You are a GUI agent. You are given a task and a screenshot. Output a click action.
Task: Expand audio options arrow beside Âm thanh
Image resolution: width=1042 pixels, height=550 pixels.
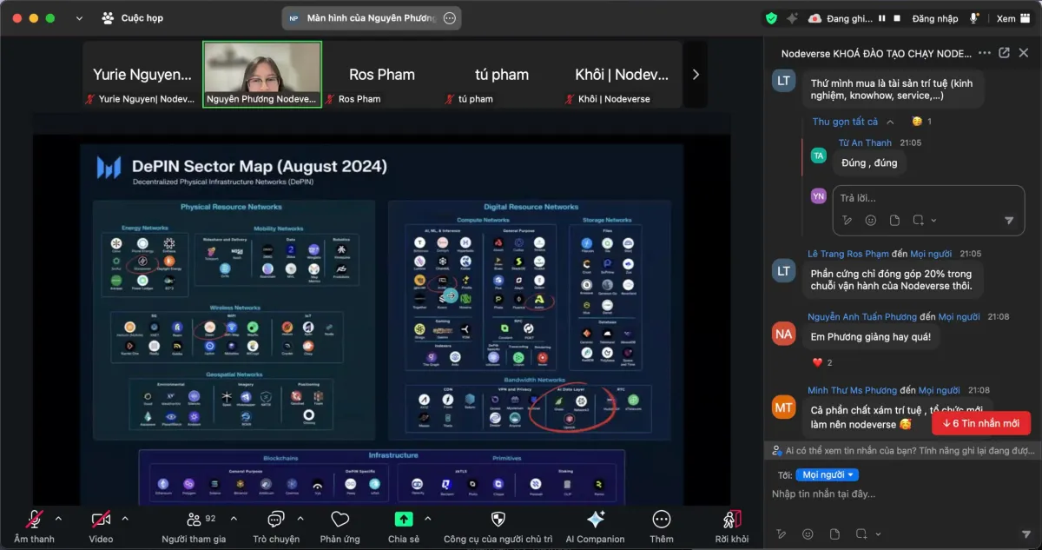coord(58,519)
